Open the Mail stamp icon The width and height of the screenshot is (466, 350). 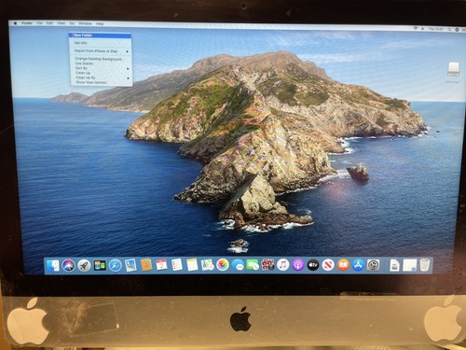pos(130,265)
